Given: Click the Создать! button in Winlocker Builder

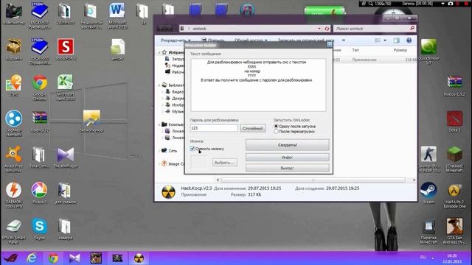Looking at the screenshot, I should [287, 145].
